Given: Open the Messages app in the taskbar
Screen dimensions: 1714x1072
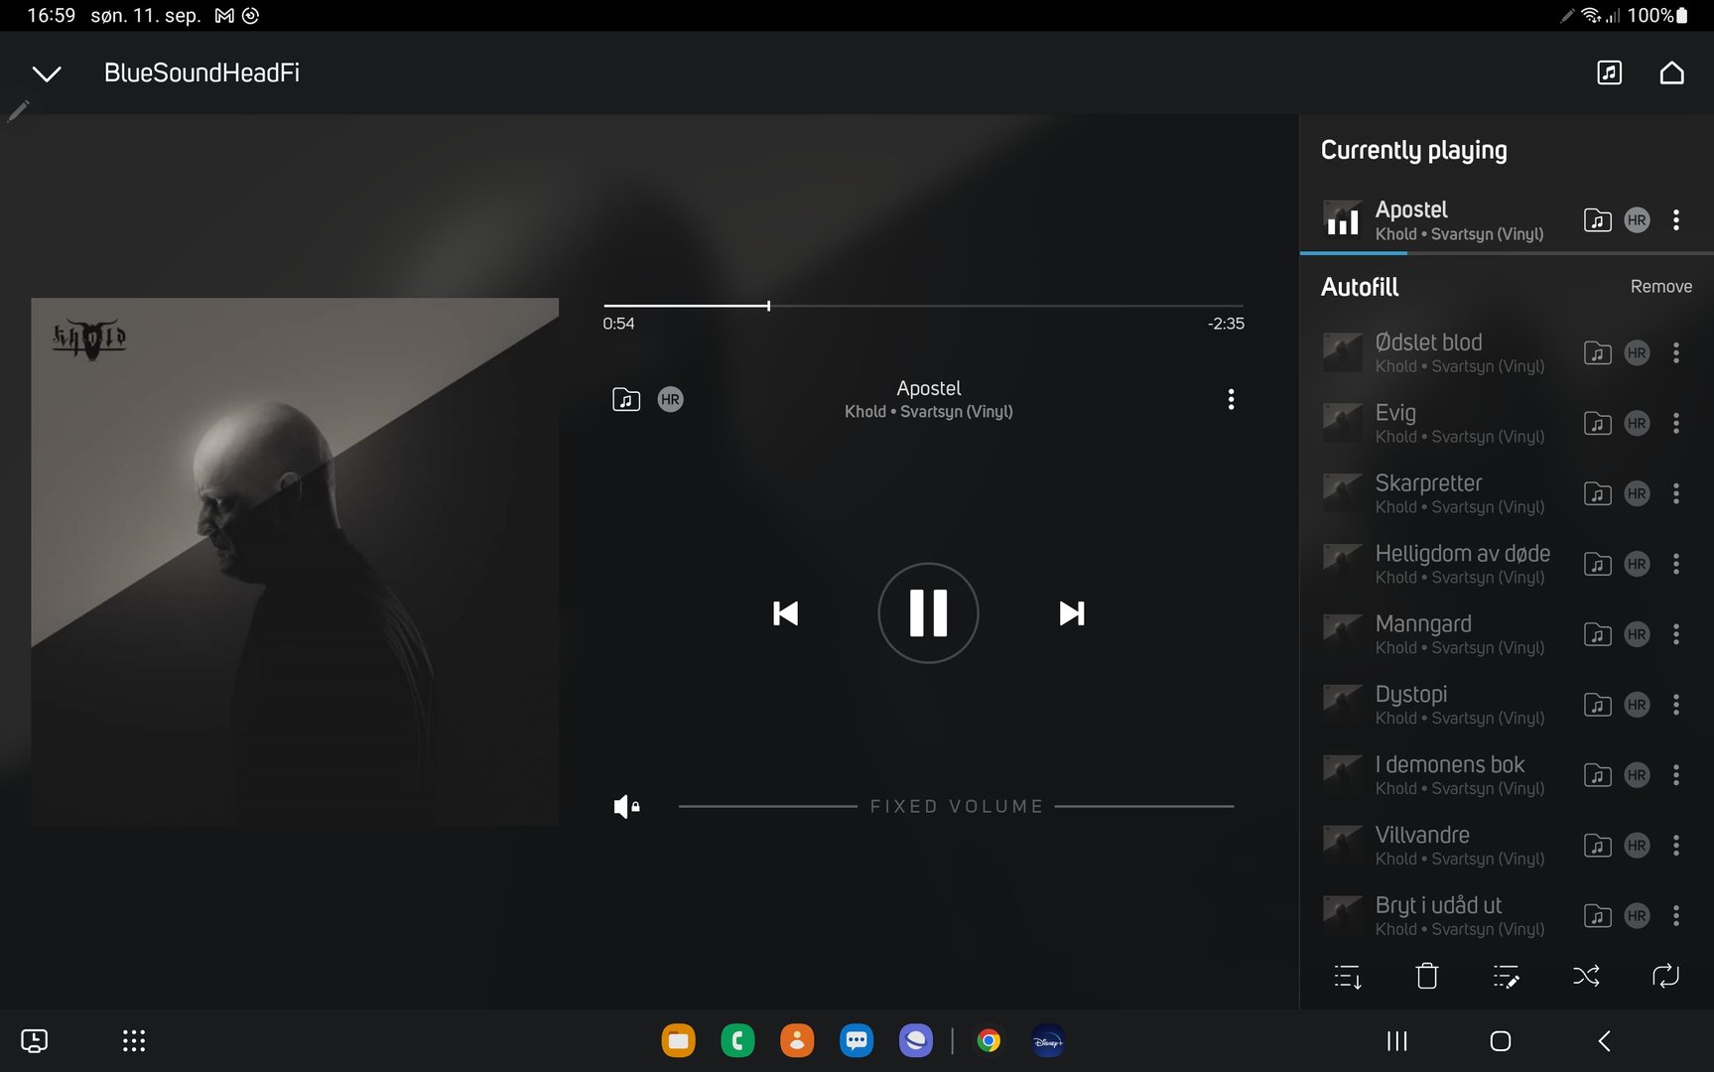Looking at the screenshot, I should (857, 1040).
